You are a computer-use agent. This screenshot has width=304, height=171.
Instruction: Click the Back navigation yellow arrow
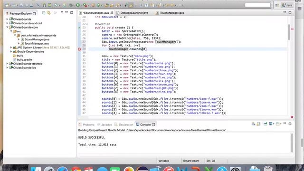point(172,5)
